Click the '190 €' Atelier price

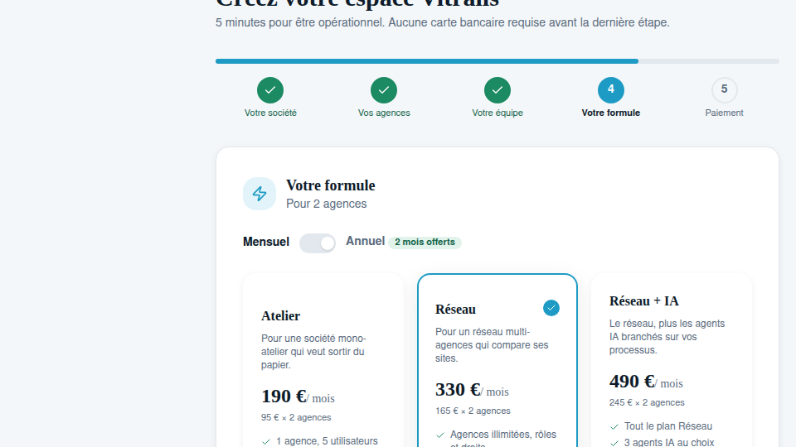tap(284, 397)
